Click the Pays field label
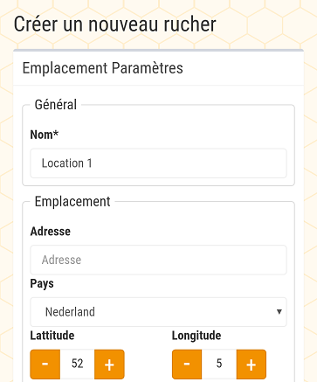Screen dimensions: 317x382 [42, 283]
